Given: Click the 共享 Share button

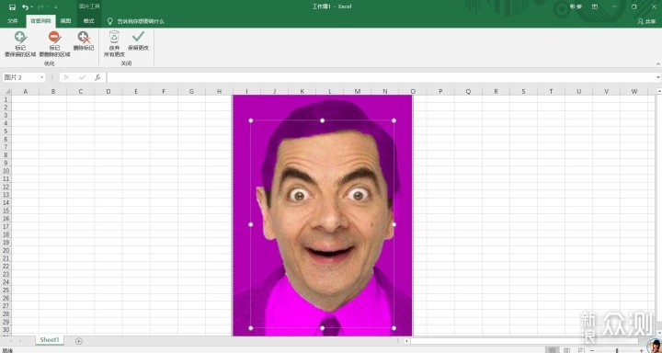Looking at the screenshot, I should pos(646,21).
